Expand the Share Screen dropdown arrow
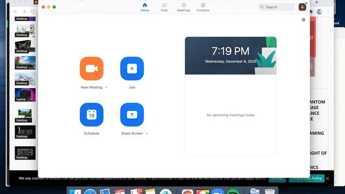The image size is (345, 194). coord(147,134)
